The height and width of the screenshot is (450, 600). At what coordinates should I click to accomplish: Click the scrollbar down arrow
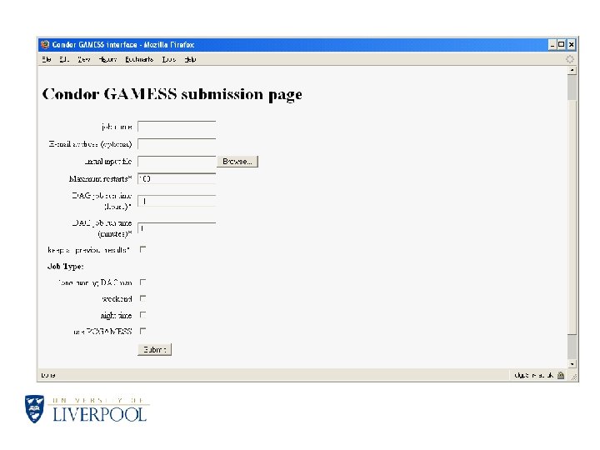point(572,364)
